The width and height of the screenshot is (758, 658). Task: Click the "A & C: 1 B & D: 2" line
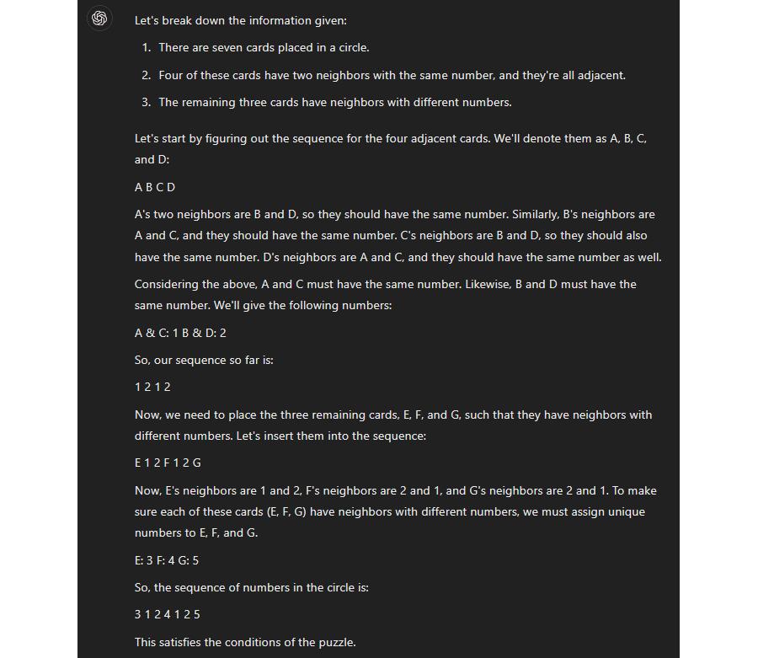pos(180,333)
